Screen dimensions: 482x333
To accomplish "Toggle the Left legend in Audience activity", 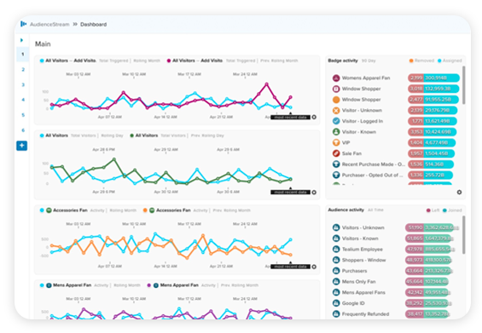I will click(433, 210).
